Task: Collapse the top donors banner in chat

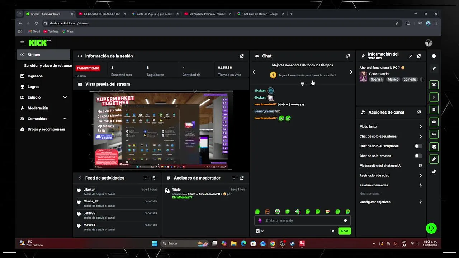Action: click(x=302, y=84)
